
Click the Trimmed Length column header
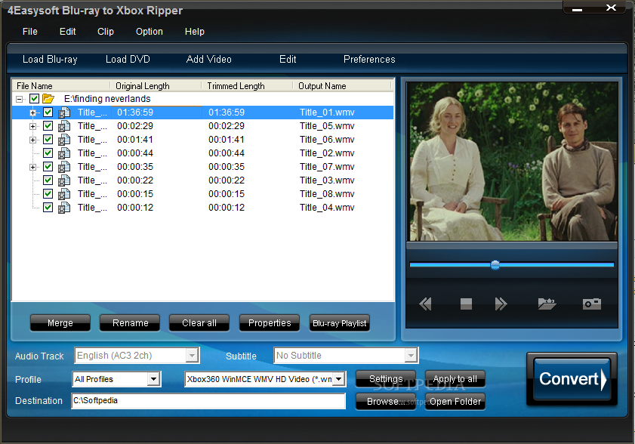247,86
